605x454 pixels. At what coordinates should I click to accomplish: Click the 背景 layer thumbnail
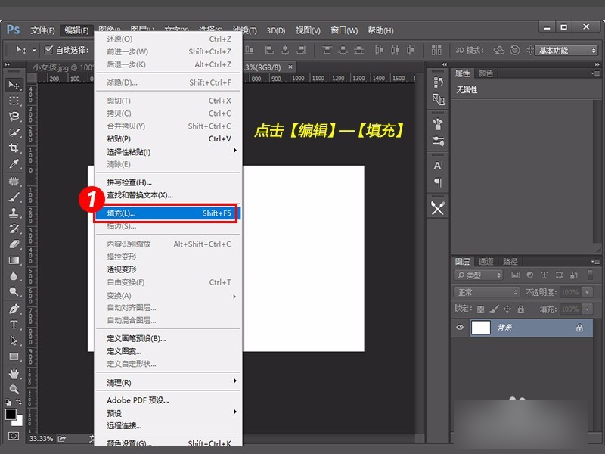click(x=481, y=328)
